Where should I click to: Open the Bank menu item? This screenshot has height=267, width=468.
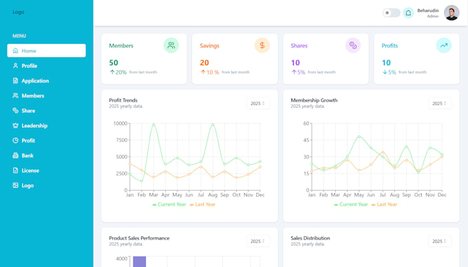coord(46,155)
